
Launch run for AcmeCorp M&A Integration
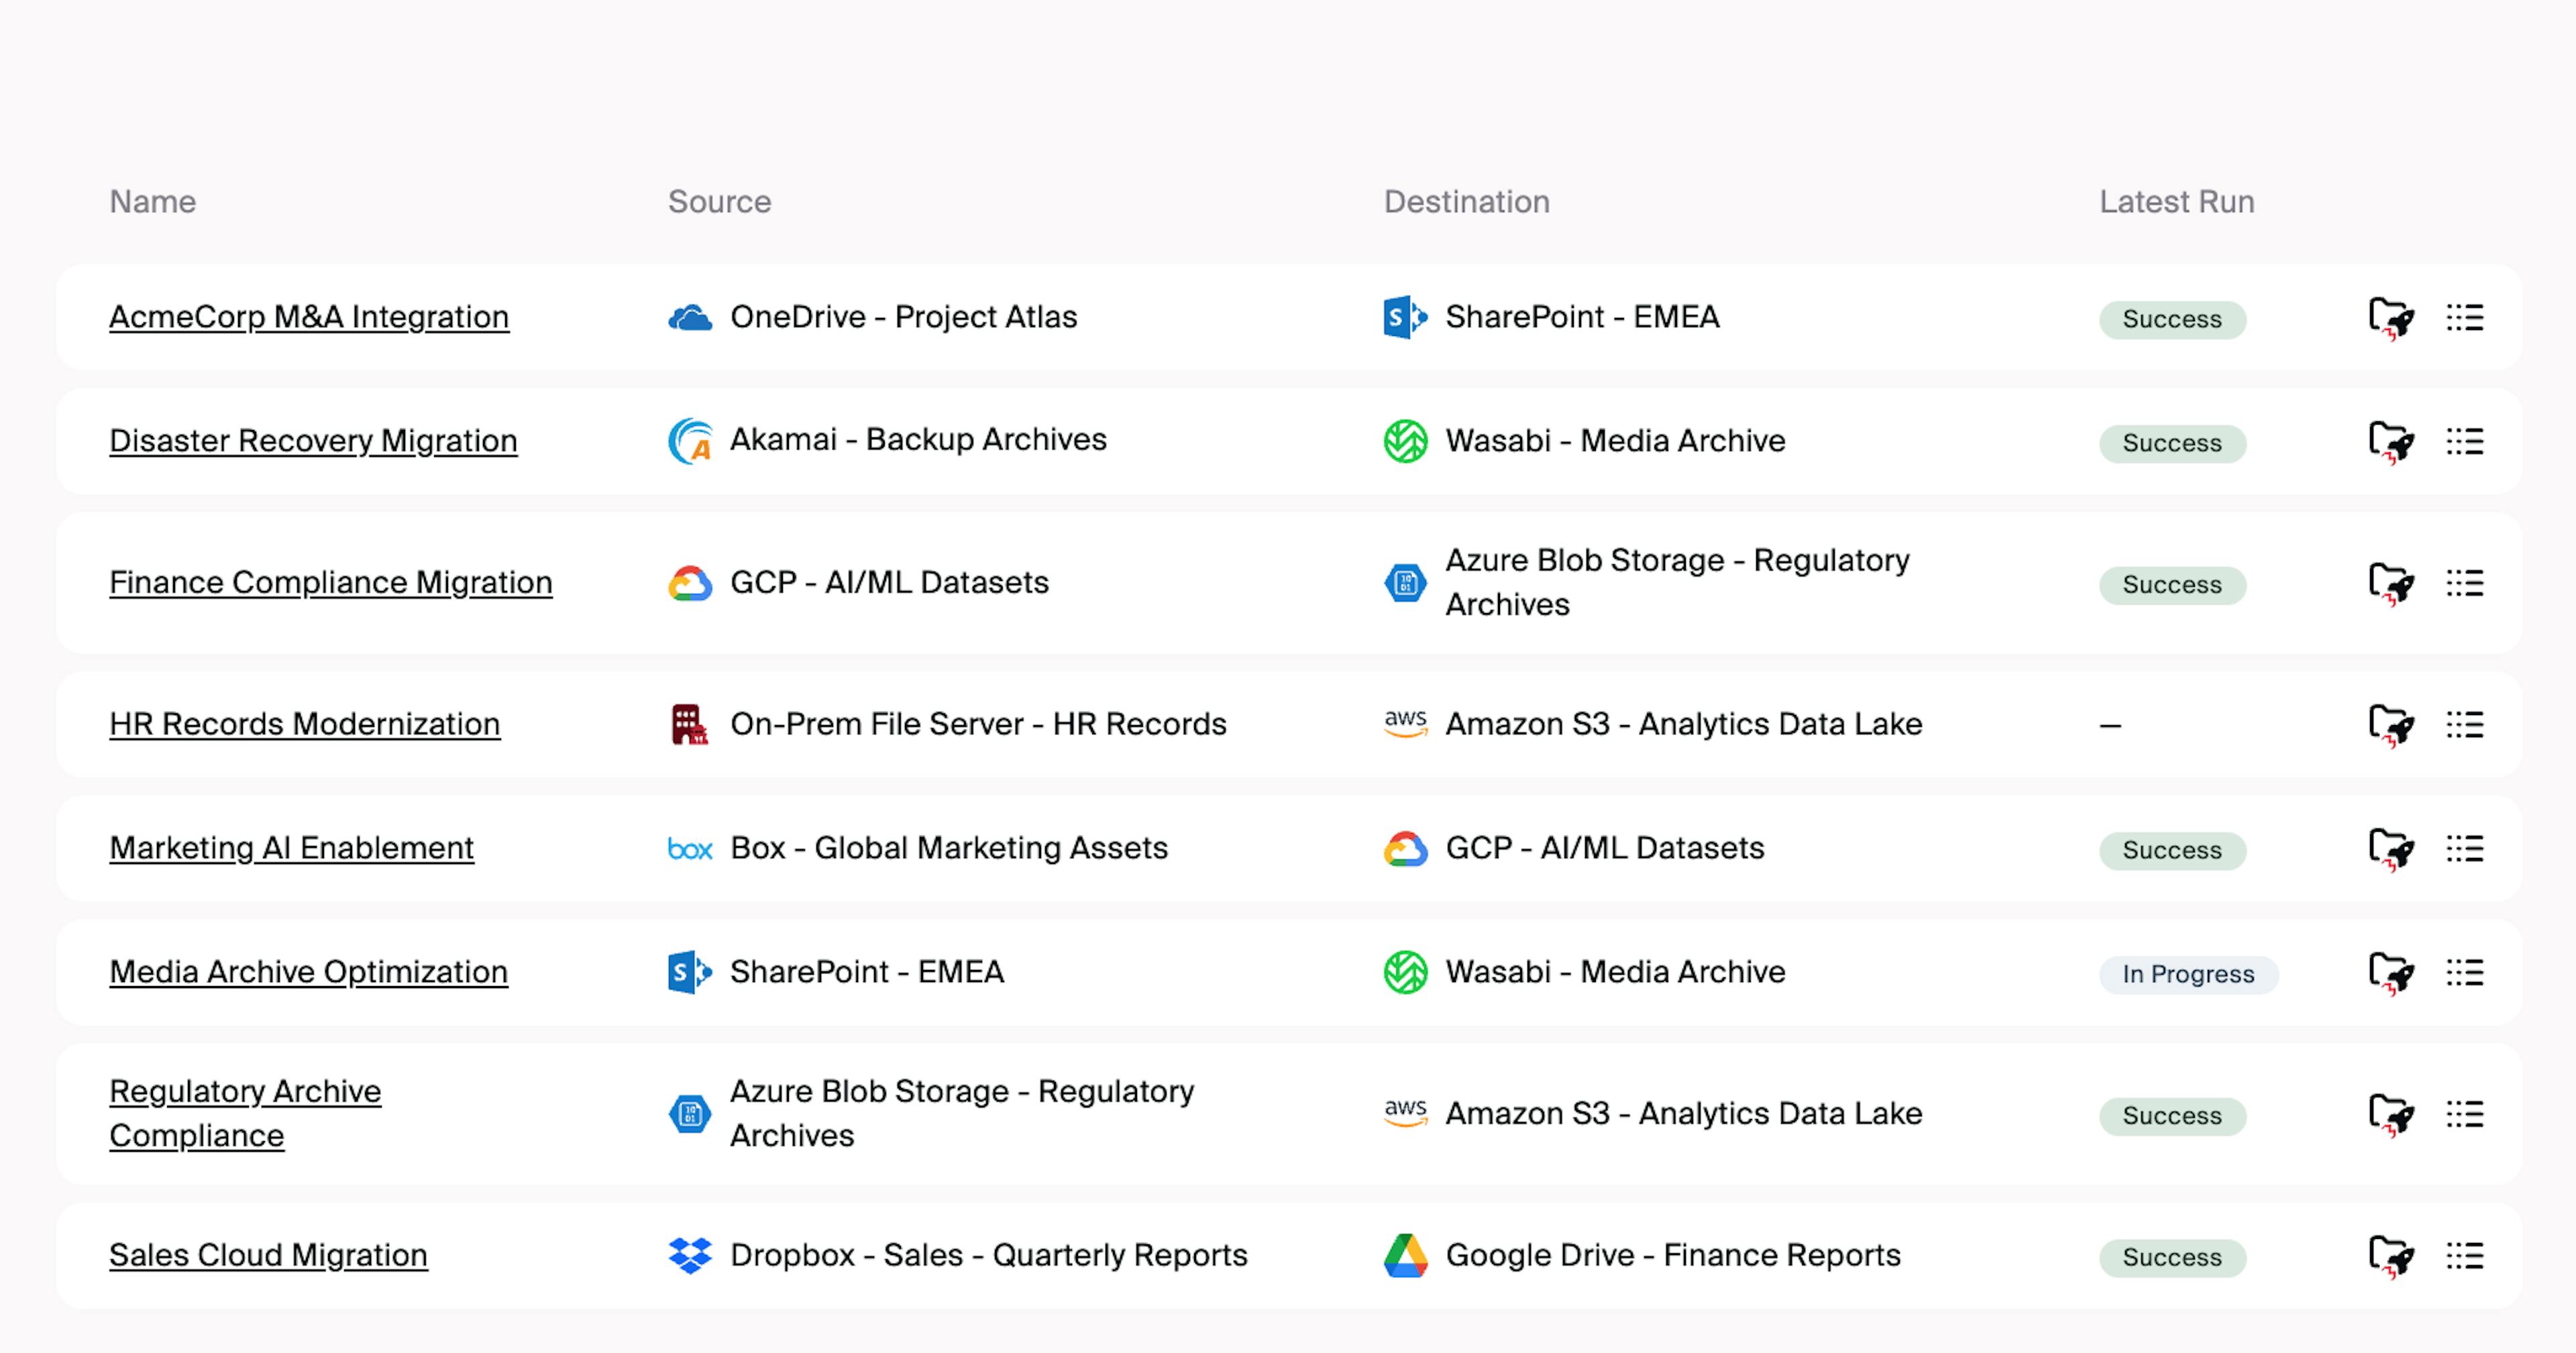pyautogui.click(x=2390, y=319)
